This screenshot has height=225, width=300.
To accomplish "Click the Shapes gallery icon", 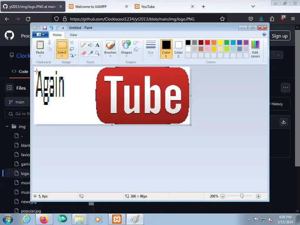I will (x=126, y=45).
